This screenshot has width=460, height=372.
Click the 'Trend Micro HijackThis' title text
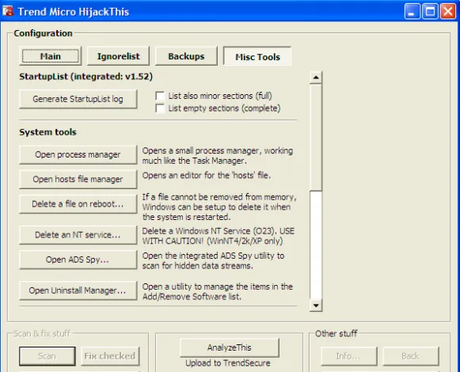pyautogui.click(x=74, y=12)
